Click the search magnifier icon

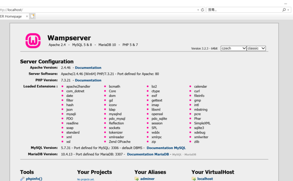pos(284,10)
